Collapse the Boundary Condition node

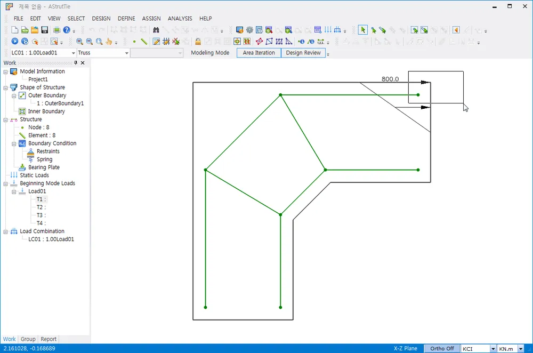point(14,144)
